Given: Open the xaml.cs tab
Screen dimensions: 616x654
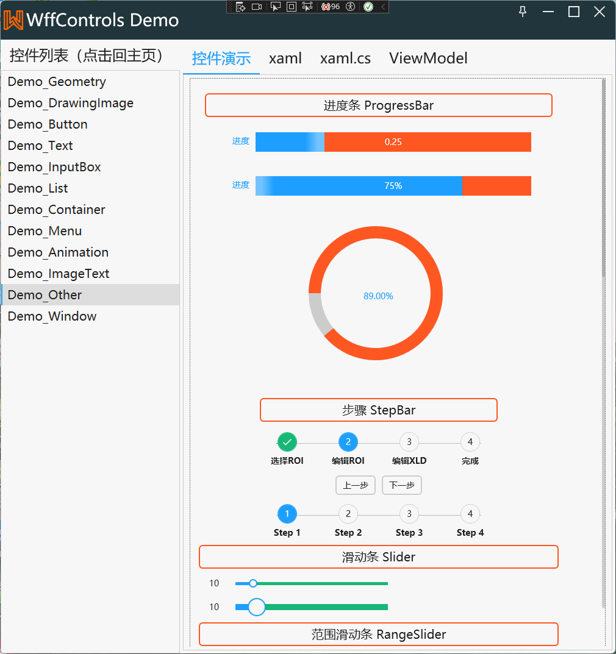Looking at the screenshot, I should pyautogui.click(x=345, y=59).
